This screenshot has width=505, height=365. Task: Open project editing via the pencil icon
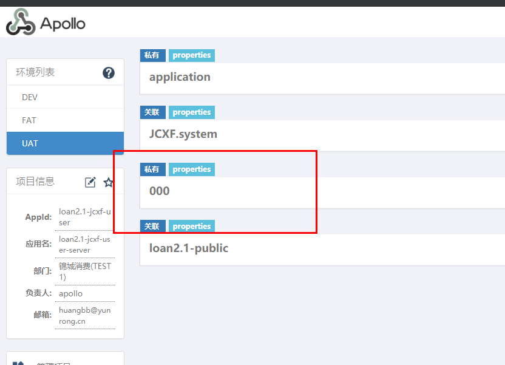(90, 182)
